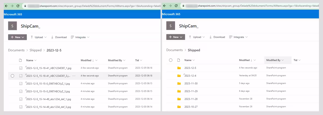Open file 2023-12-5_15-14-49_abc1234_def_1.jpg
The height and width of the screenshot is (115, 323).
pyautogui.click(x=48, y=99)
